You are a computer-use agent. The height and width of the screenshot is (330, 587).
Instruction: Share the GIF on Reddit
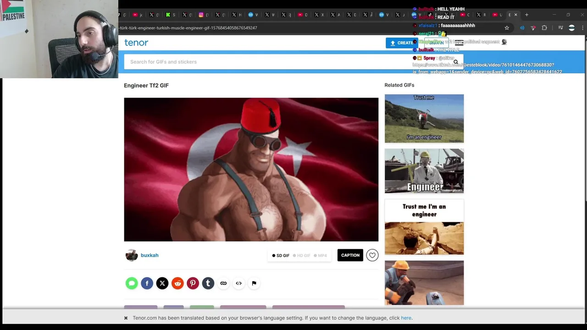coord(177,283)
